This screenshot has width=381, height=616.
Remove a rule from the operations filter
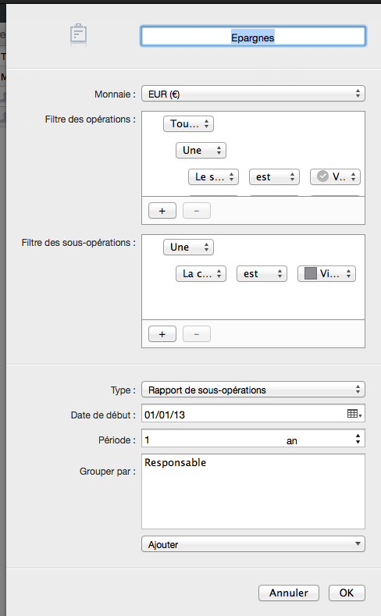pyautogui.click(x=197, y=211)
